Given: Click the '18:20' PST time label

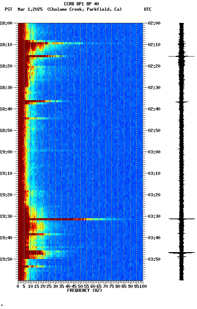Looking at the screenshot, I should (x=6, y=66).
